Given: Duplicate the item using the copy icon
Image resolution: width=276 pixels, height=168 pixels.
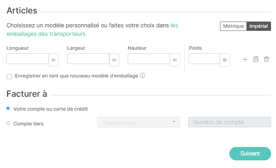Looking at the screenshot, I should 255,60.
